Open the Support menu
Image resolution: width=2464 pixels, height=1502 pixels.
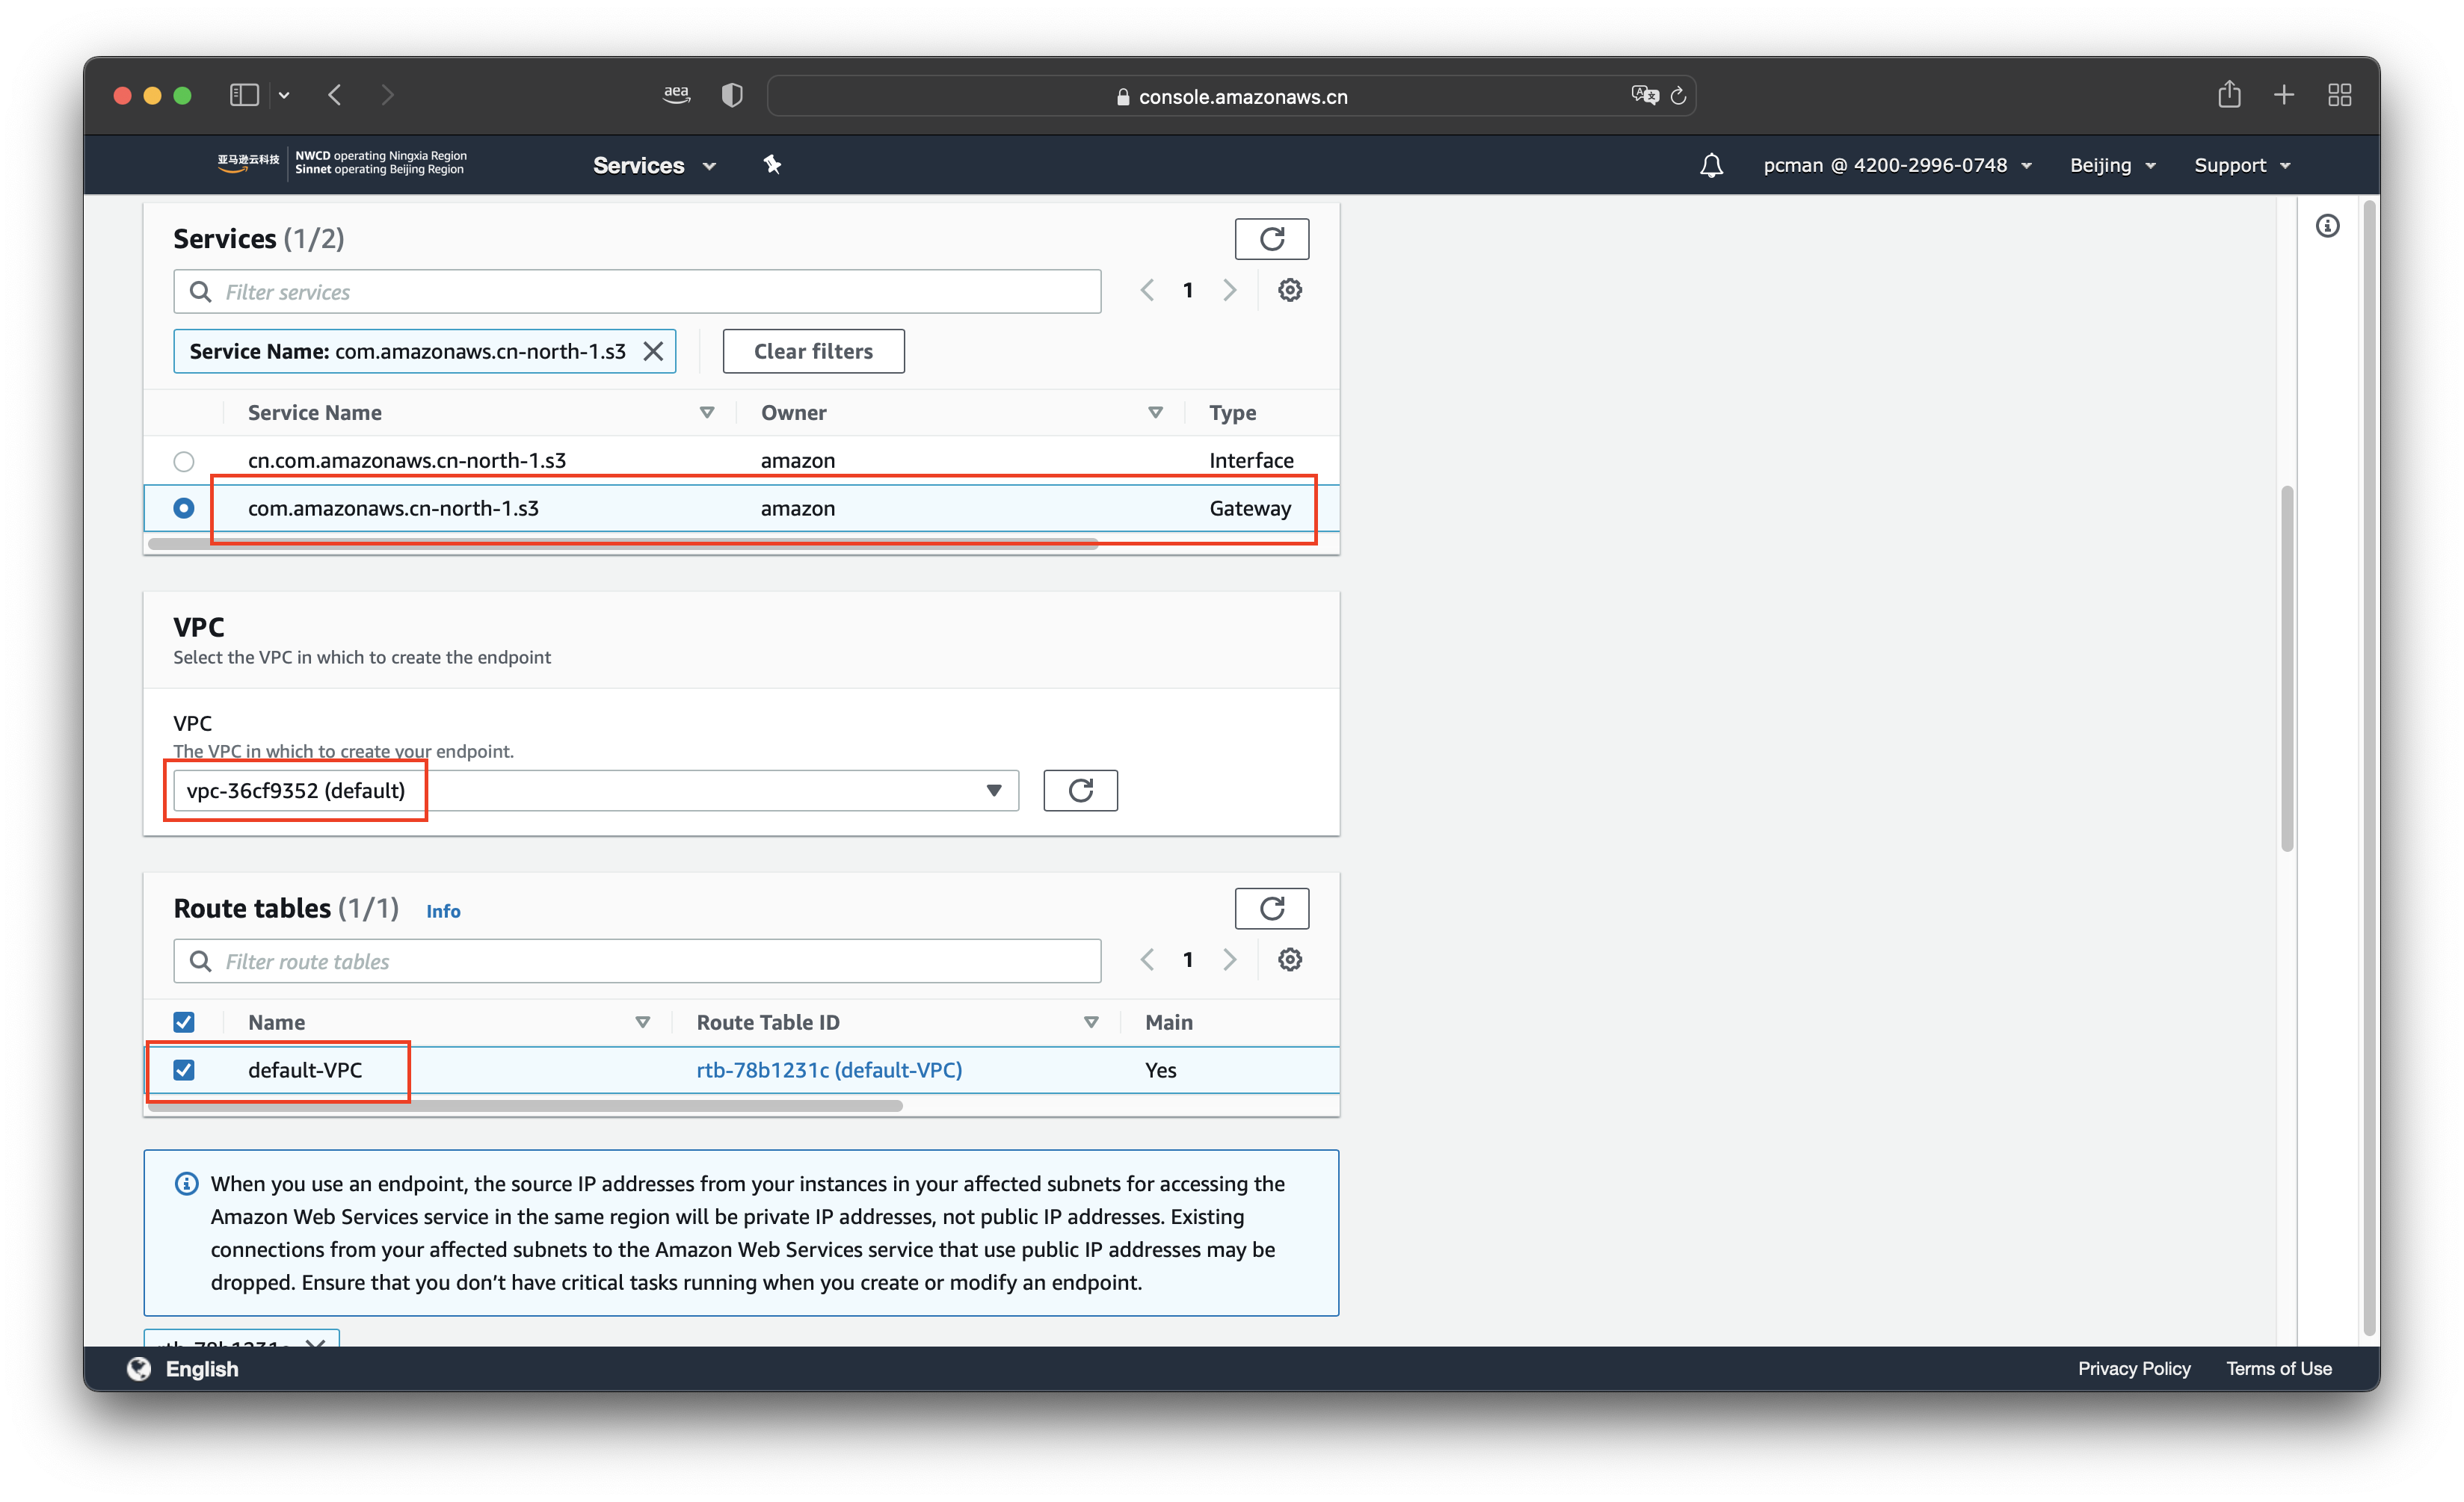(2242, 165)
